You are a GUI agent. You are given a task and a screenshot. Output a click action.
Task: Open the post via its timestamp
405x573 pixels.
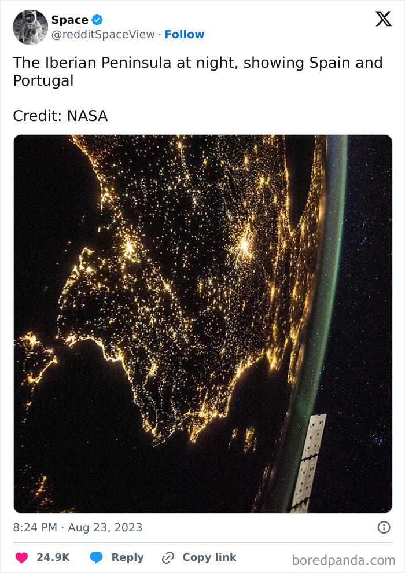click(x=78, y=527)
